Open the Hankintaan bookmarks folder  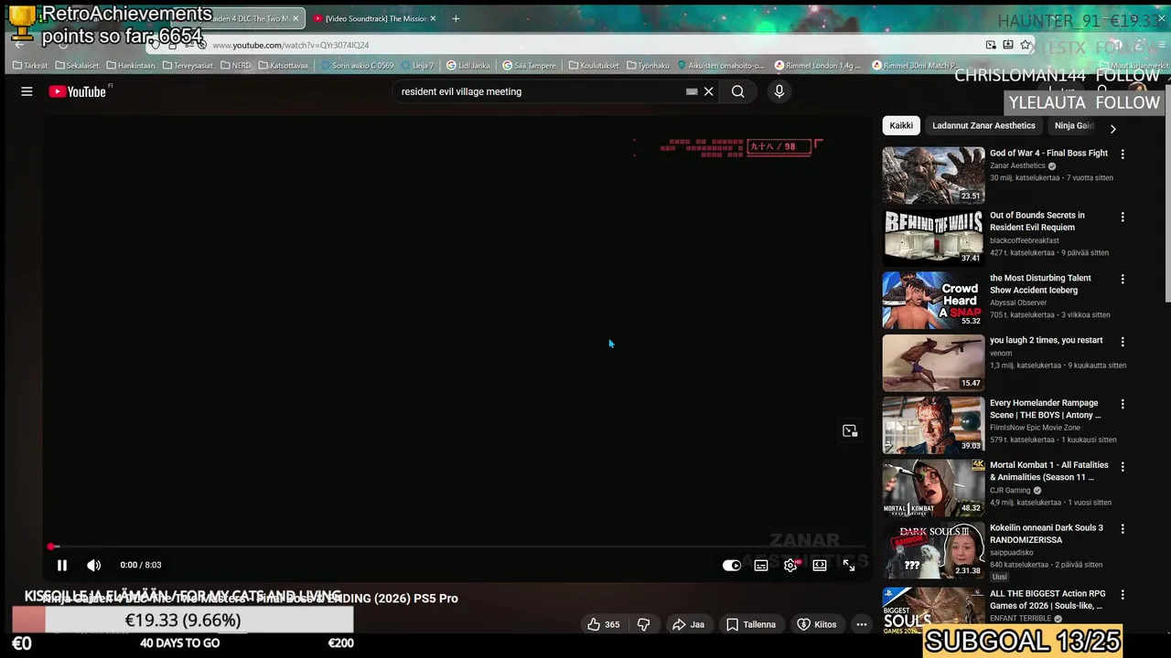(x=131, y=66)
